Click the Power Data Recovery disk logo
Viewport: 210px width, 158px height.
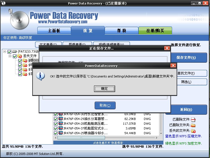click(19, 19)
